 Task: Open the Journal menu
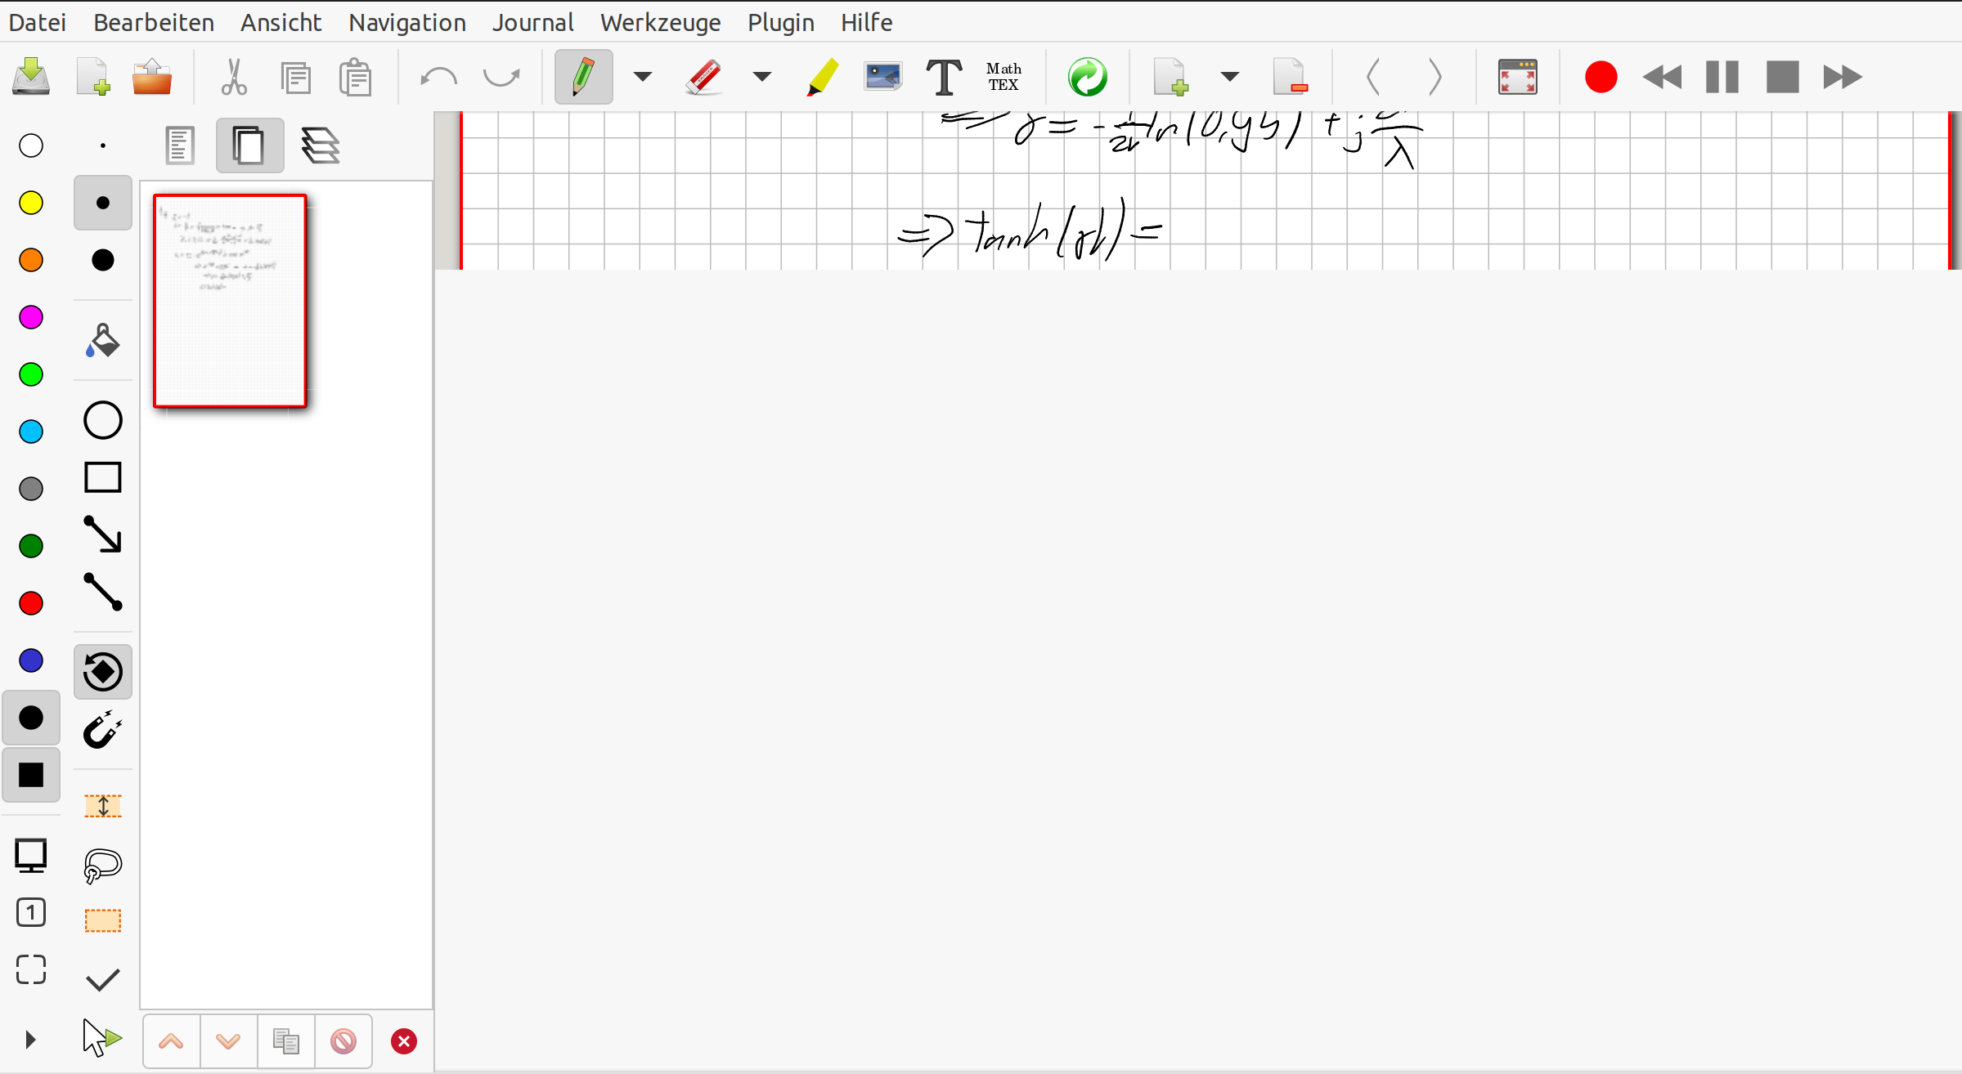532,22
